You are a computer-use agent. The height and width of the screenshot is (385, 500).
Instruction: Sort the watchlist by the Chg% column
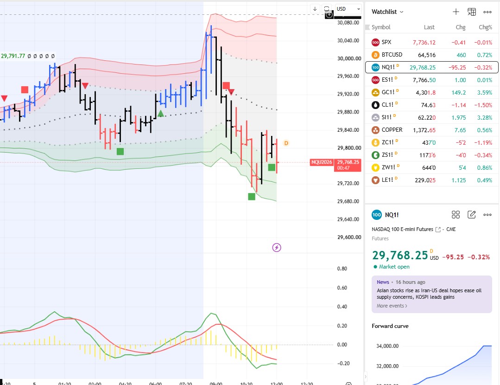(485, 27)
